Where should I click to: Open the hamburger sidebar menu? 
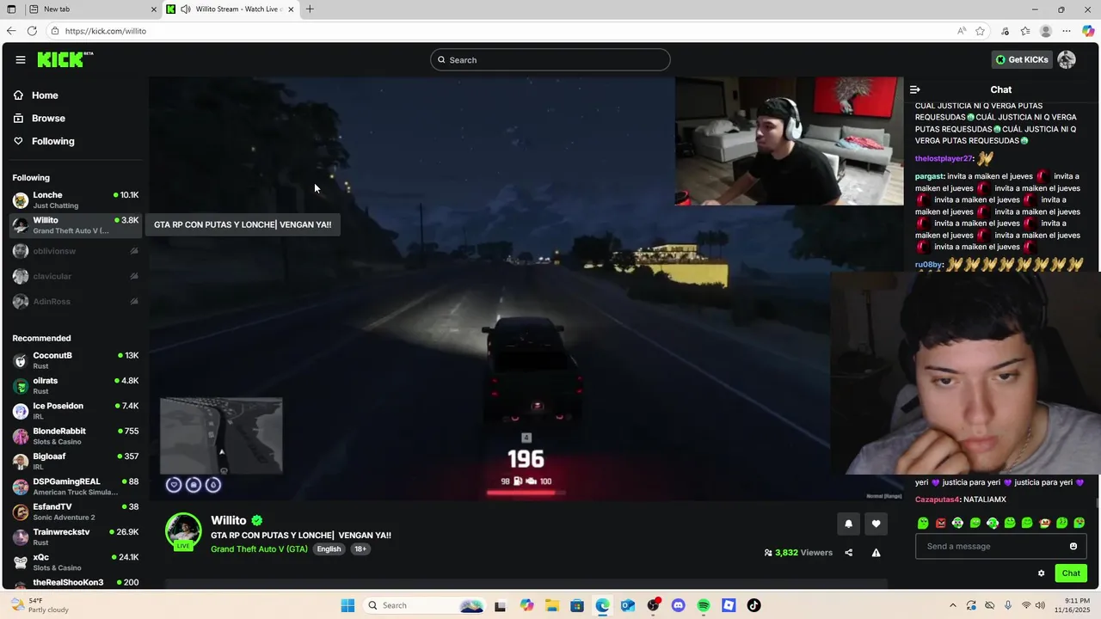pyautogui.click(x=20, y=59)
